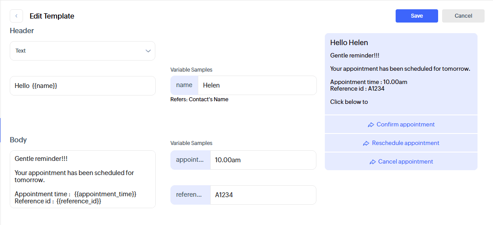The image size is (493, 225).
Task: Save the template
Action: pos(416,16)
